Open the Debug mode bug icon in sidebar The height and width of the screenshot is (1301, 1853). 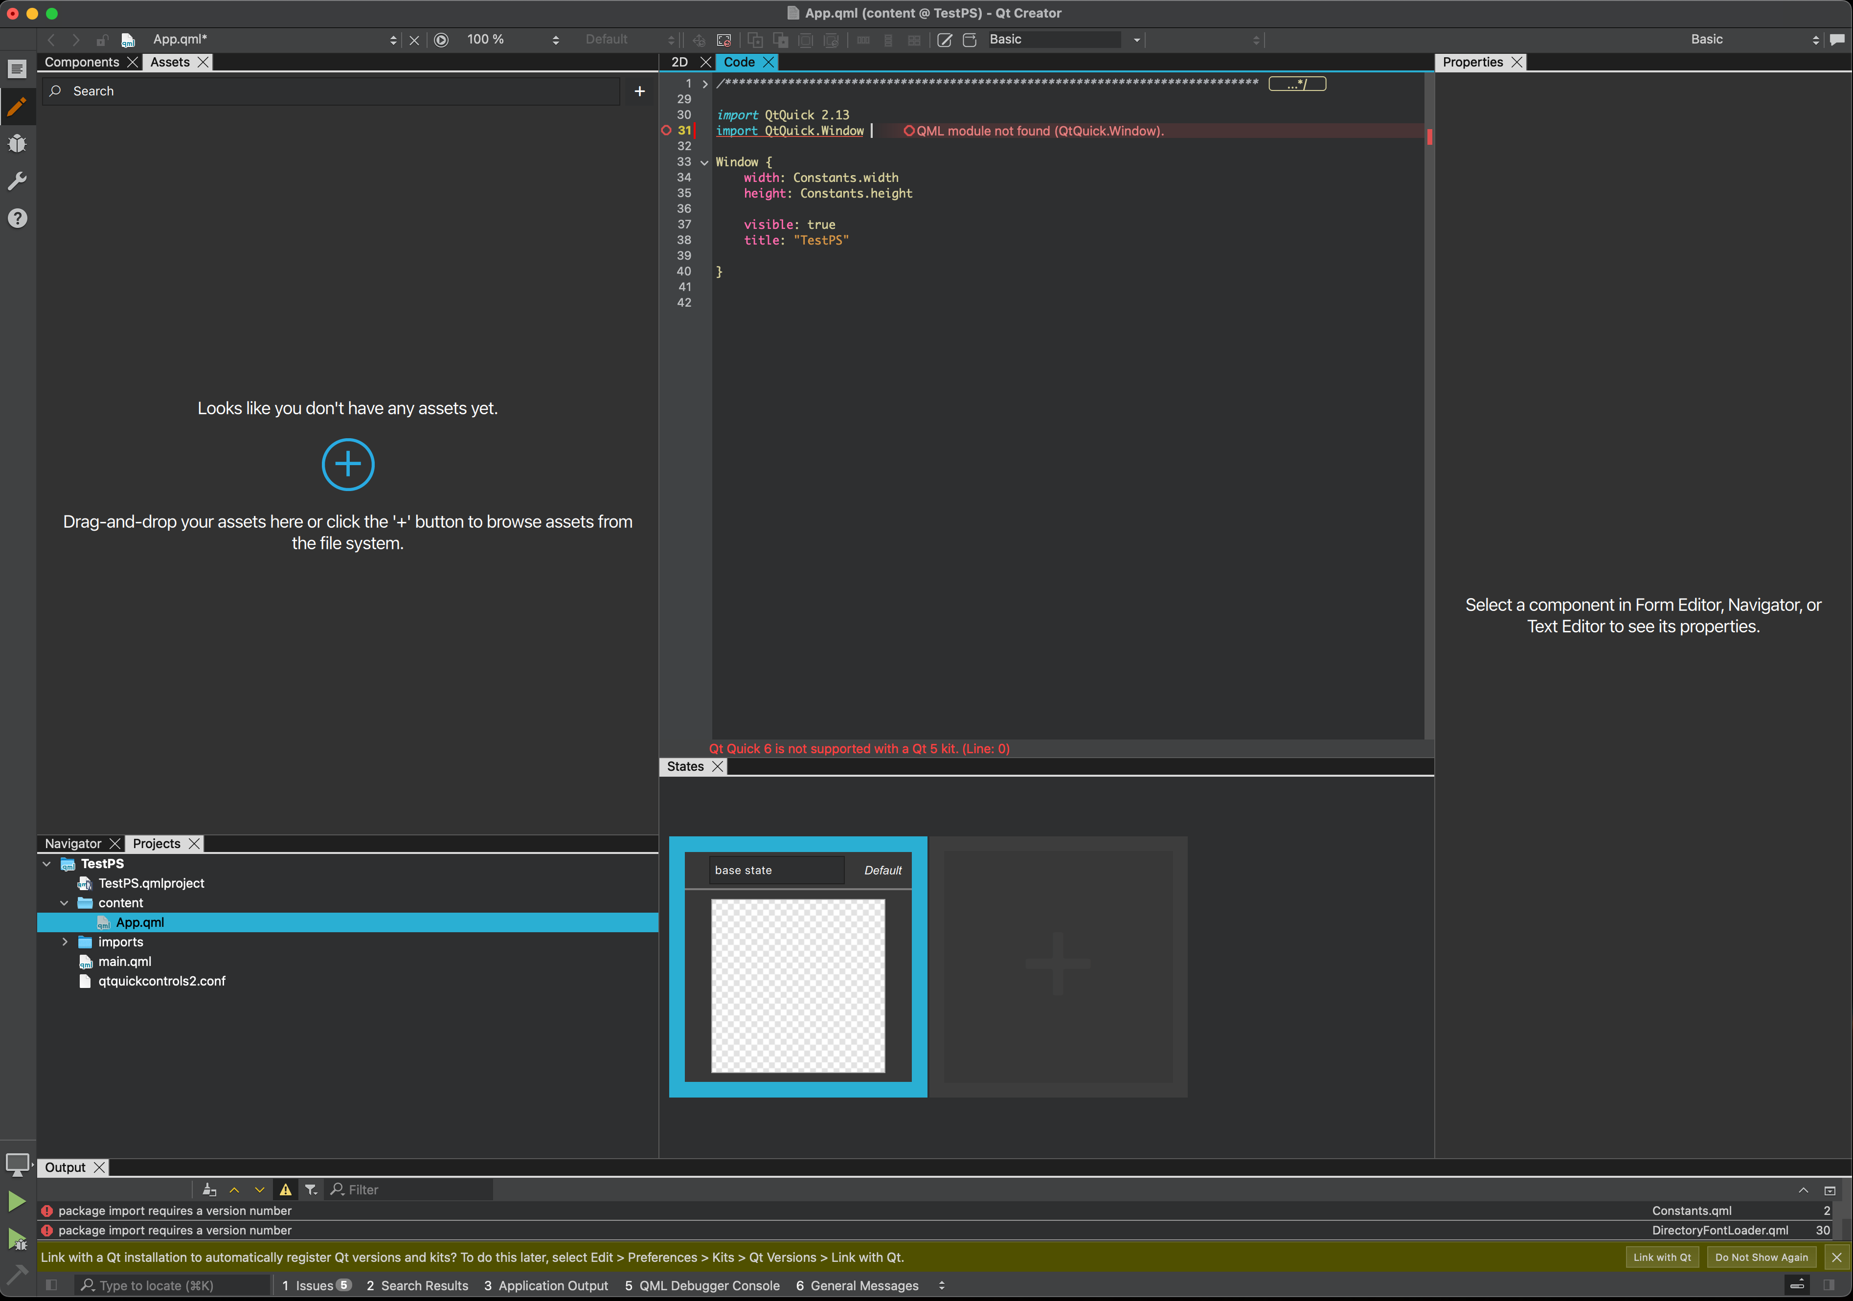coord(17,144)
